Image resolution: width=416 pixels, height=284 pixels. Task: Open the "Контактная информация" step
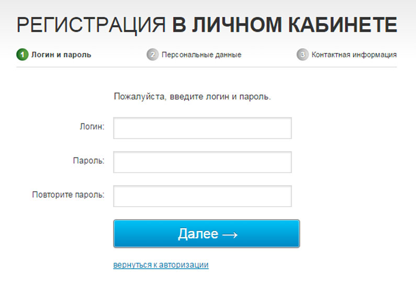[x=354, y=54]
